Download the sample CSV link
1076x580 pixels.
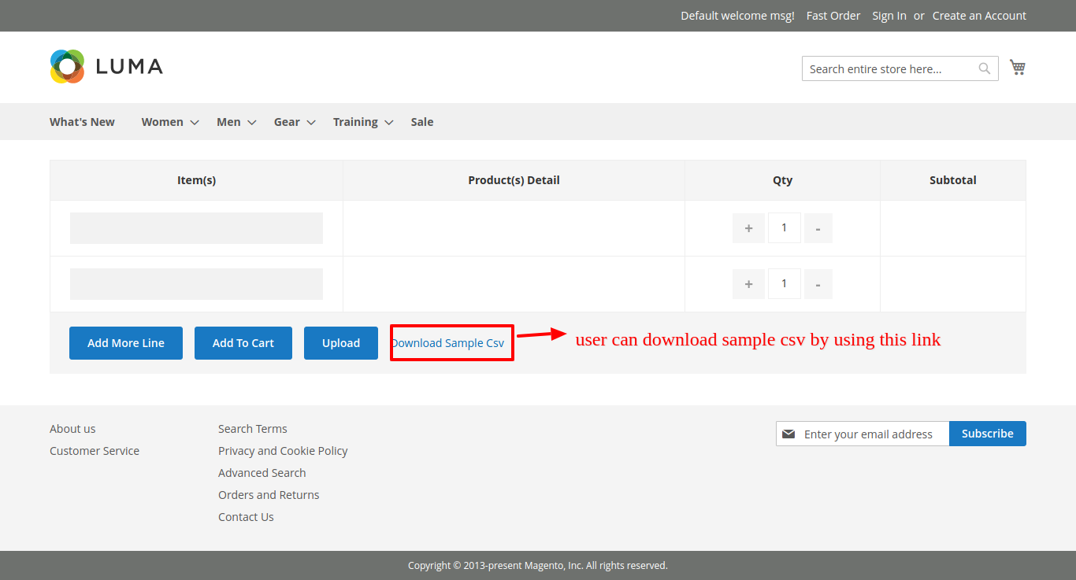(447, 343)
